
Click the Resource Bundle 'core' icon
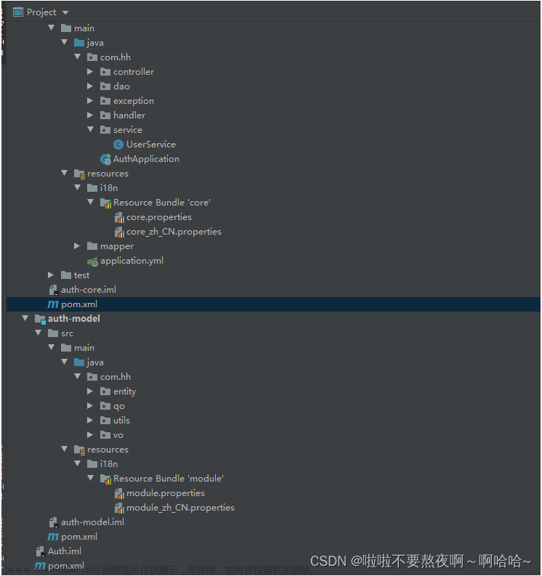(x=105, y=203)
